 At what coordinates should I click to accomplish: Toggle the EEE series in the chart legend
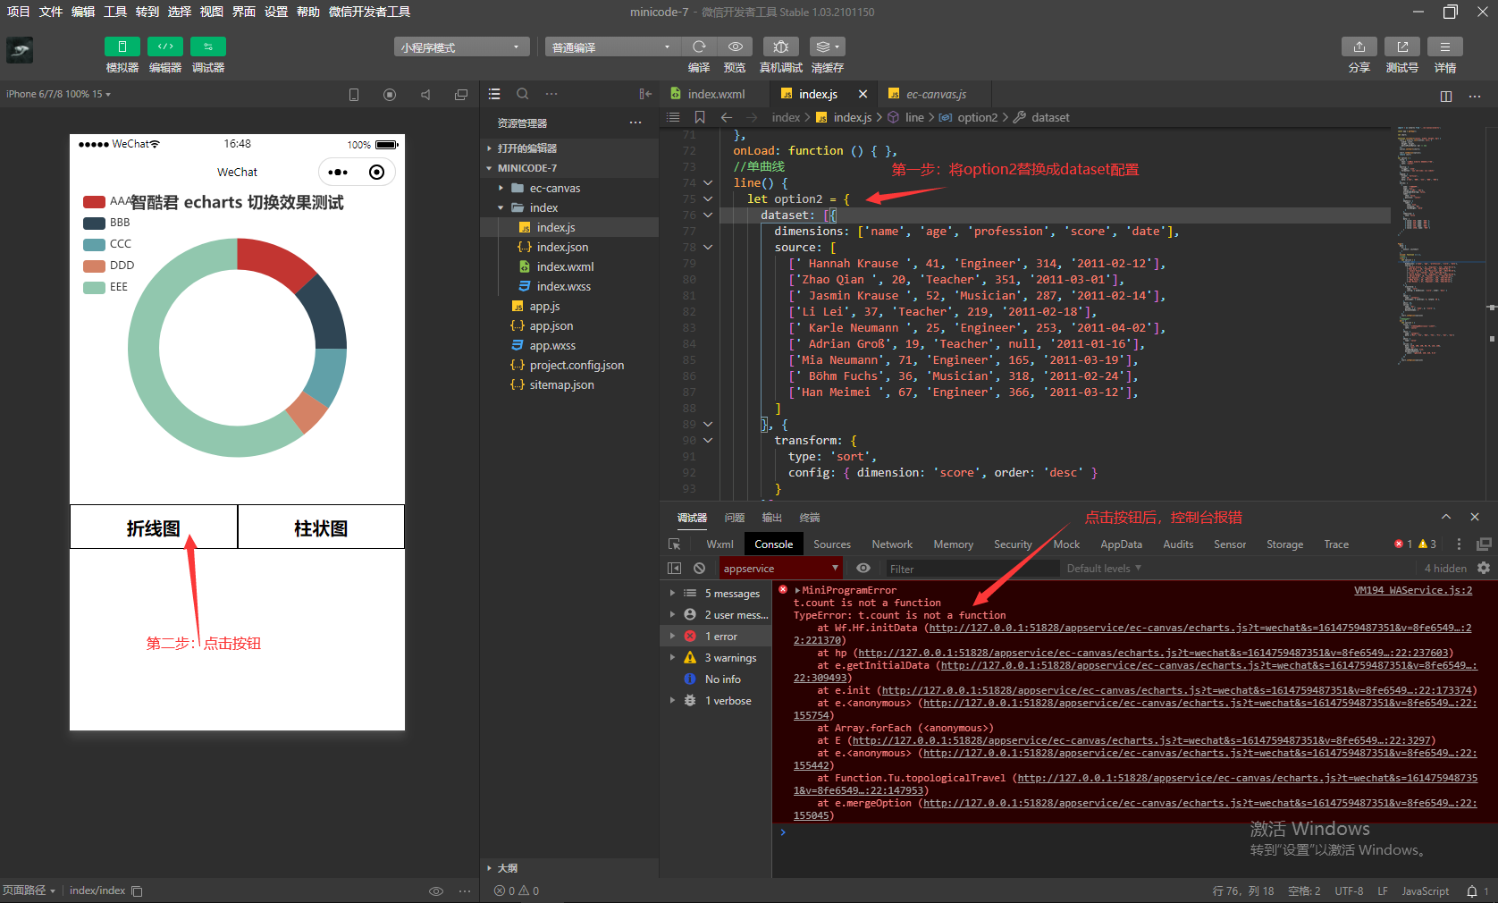coord(105,287)
